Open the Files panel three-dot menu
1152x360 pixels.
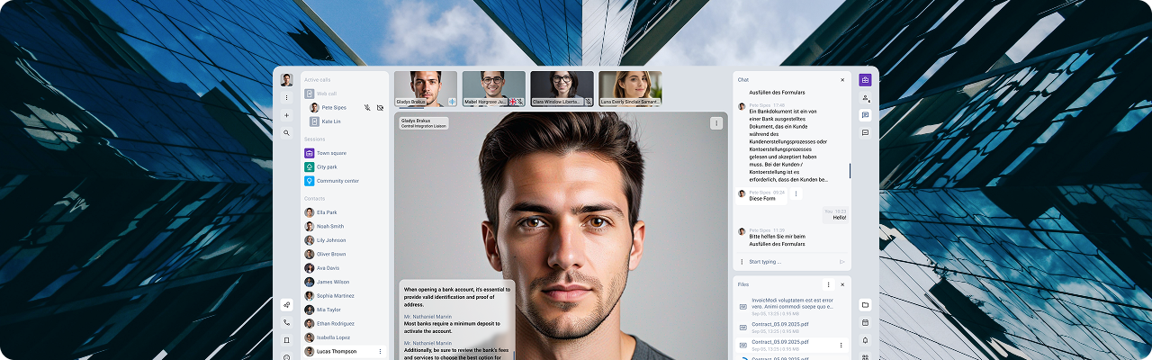(x=828, y=284)
